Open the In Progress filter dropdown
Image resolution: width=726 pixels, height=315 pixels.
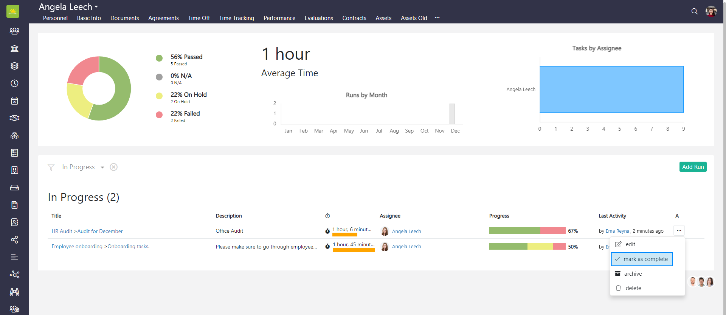point(102,167)
